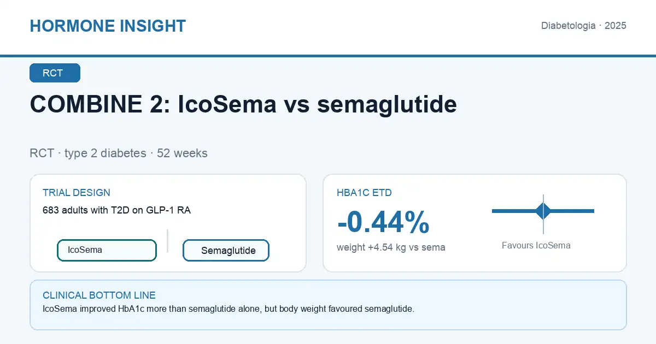Image resolution: width=656 pixels, height=344 pixels.
Task: Click the vertical null line on forest plot
Action: coord(543,214)
